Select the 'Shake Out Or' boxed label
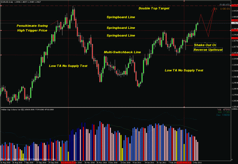This screenshot has height=164, width=238. [x=205, y=45]
